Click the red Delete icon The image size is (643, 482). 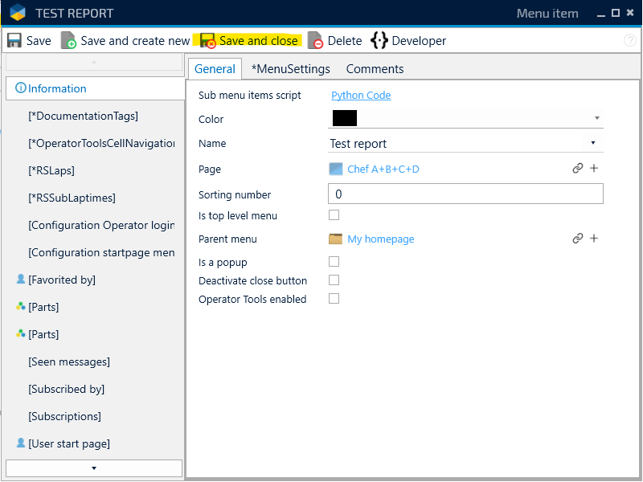tap(316, 41)
